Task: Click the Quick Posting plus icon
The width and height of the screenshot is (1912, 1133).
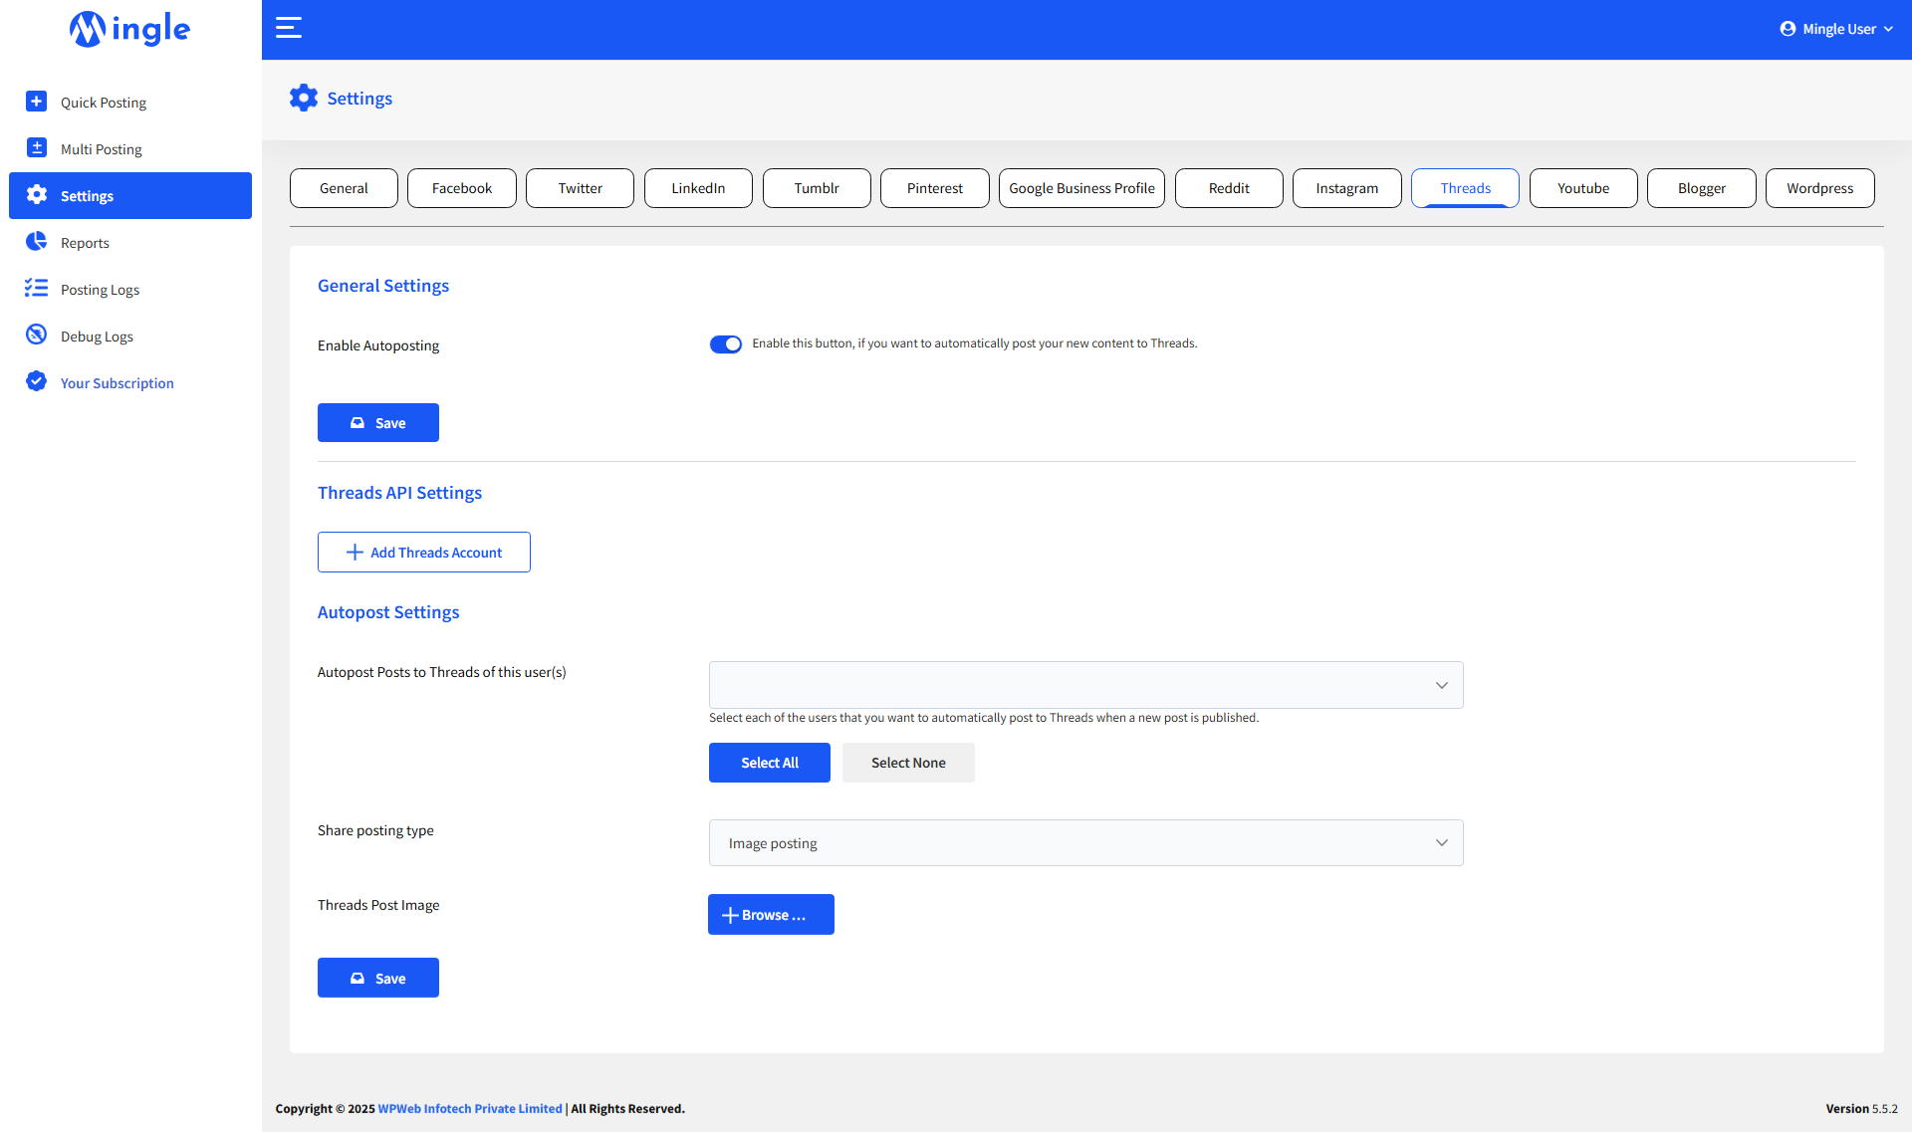Action: pyautogui.click(x=37, y=102)
